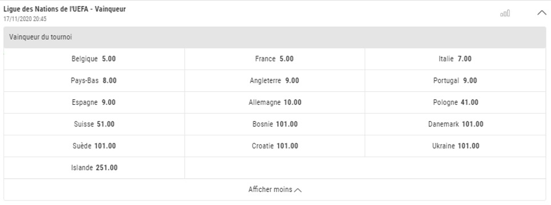Choose Angleterre odds 9.00
551x205 pixels.
(x=274, y=80)
